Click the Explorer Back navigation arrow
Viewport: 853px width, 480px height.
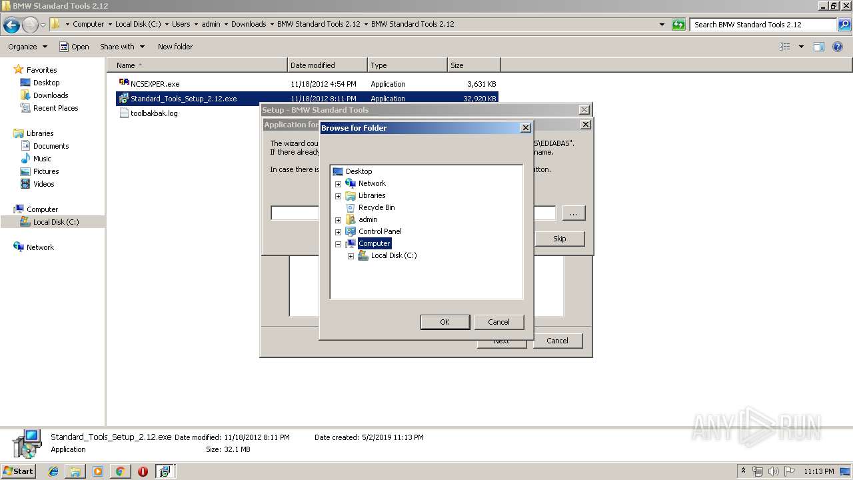click(x=11, y=25)
